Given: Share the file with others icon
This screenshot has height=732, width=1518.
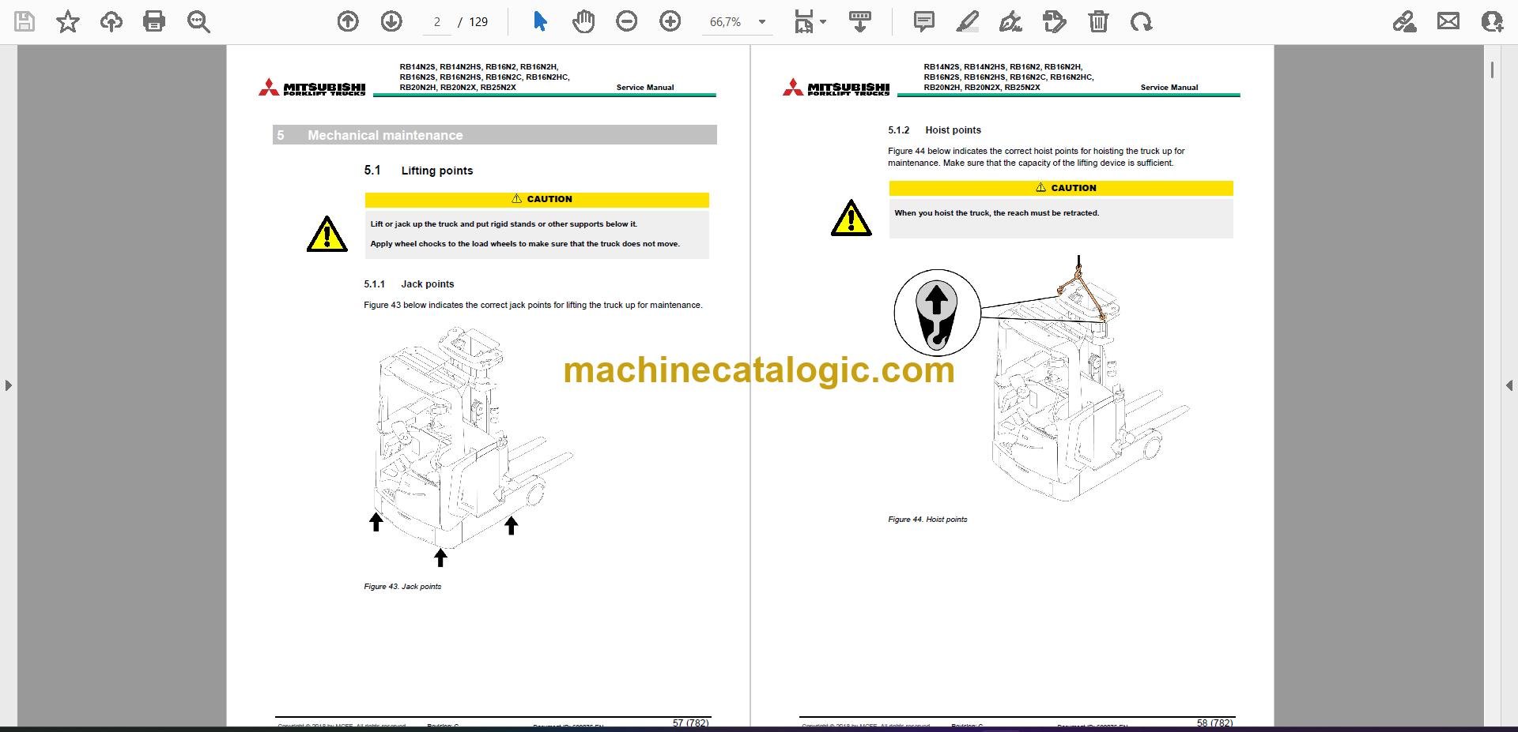Looking at the screenshot, I should (x=1492, y=21).
